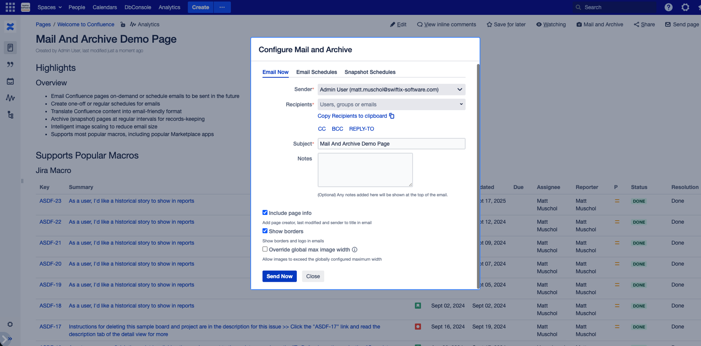Image resolution: width=701 pixels, height=346 pixels.
Task: Enable Override global max image width
Action: point(265,249)
